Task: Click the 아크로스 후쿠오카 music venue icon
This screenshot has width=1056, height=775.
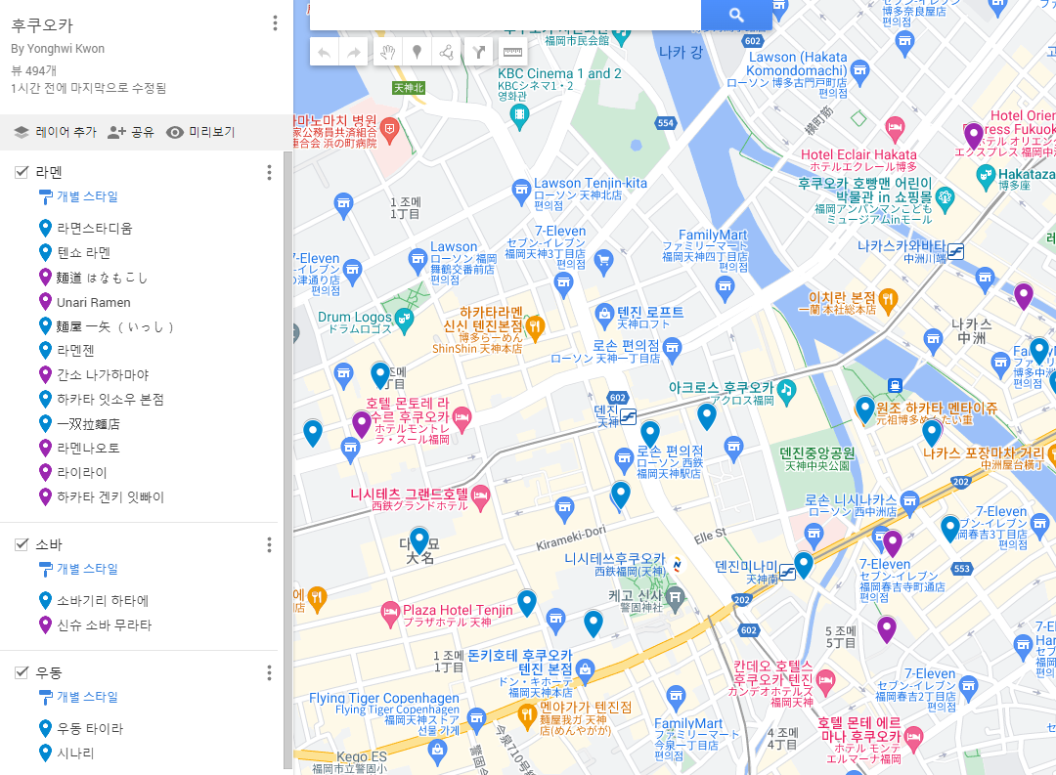Action: (x=786, y=391)
